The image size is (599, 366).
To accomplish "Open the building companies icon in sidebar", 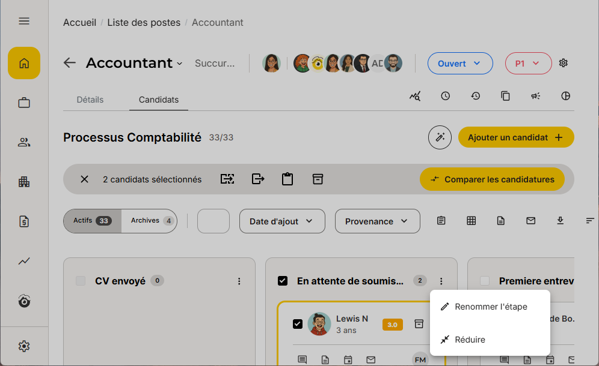I will coord(24,182).
